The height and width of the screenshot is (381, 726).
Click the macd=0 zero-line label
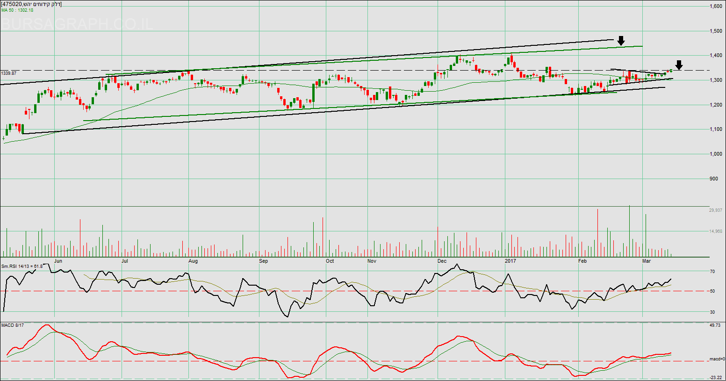click(717, 359)
